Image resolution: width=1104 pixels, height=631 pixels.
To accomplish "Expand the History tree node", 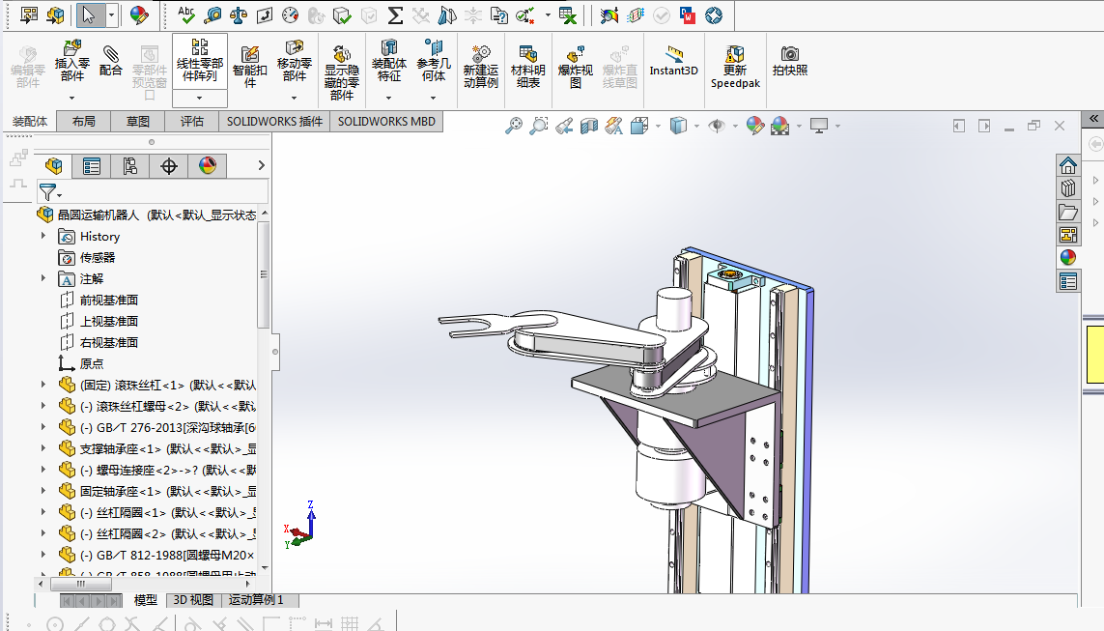I will pyautogui.click(x=42, y=236).
